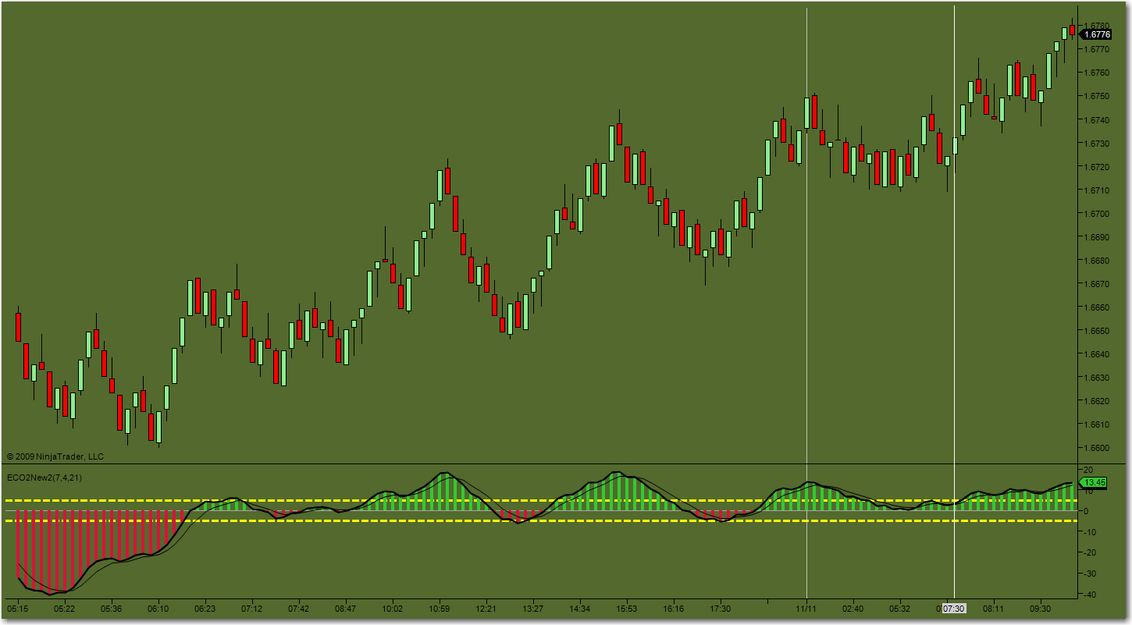Click the 13:27 time axis label
This screenshot has height=625, width=1132.
pyautogui.click(x=532, y=608)
